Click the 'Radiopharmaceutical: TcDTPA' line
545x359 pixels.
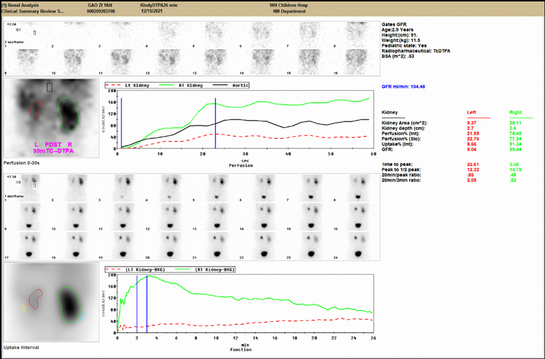click(416, 51)
